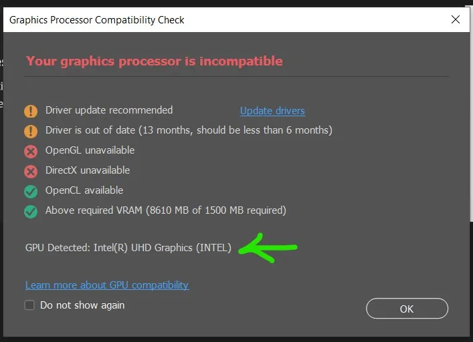473x342 pixels.
Task: Click the Driver update recommended text
Action: (x=109, y=110)
